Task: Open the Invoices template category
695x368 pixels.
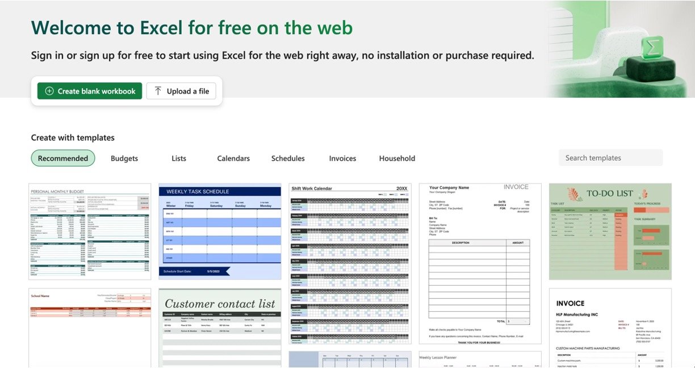Action: [x=342, y=158]
